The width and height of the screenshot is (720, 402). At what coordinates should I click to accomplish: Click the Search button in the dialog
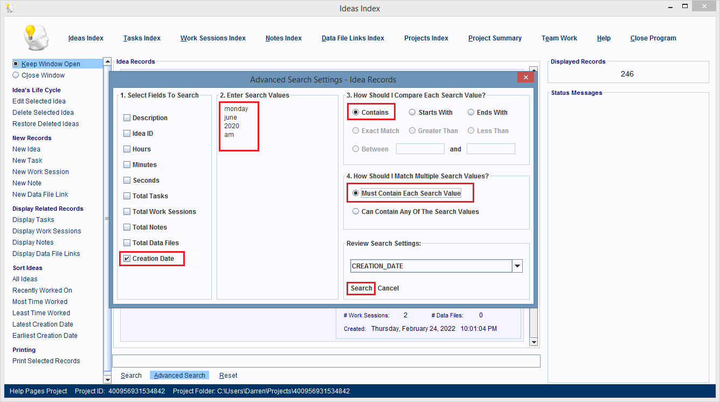(361, 288)
